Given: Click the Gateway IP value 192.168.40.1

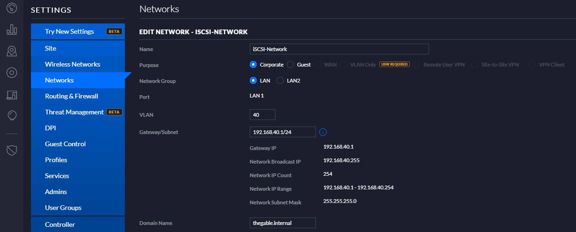Looking at the screenshot, I should coord(338,147).
